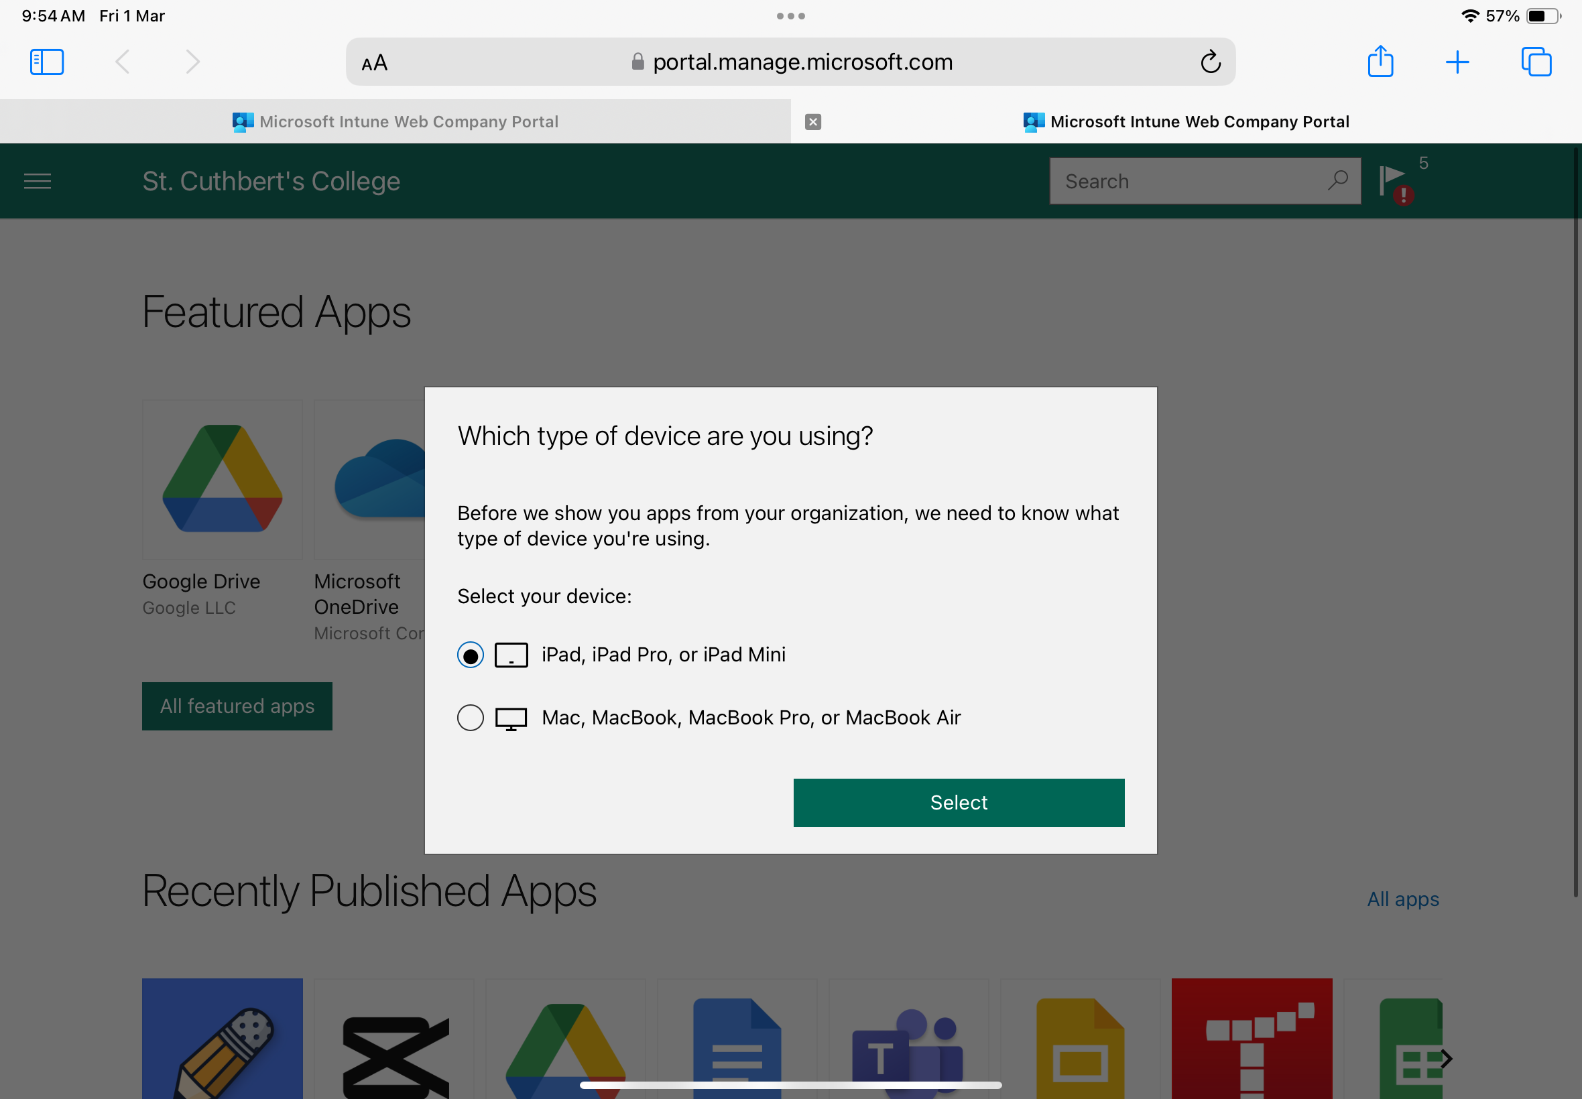Open the Safari share sheet
The height and width of the screenshot is (1099, 1582).
click(x=1380, y=62)
